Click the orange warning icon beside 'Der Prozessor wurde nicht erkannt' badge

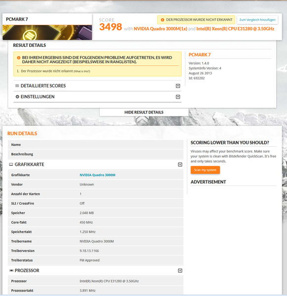tap(163, 20)
